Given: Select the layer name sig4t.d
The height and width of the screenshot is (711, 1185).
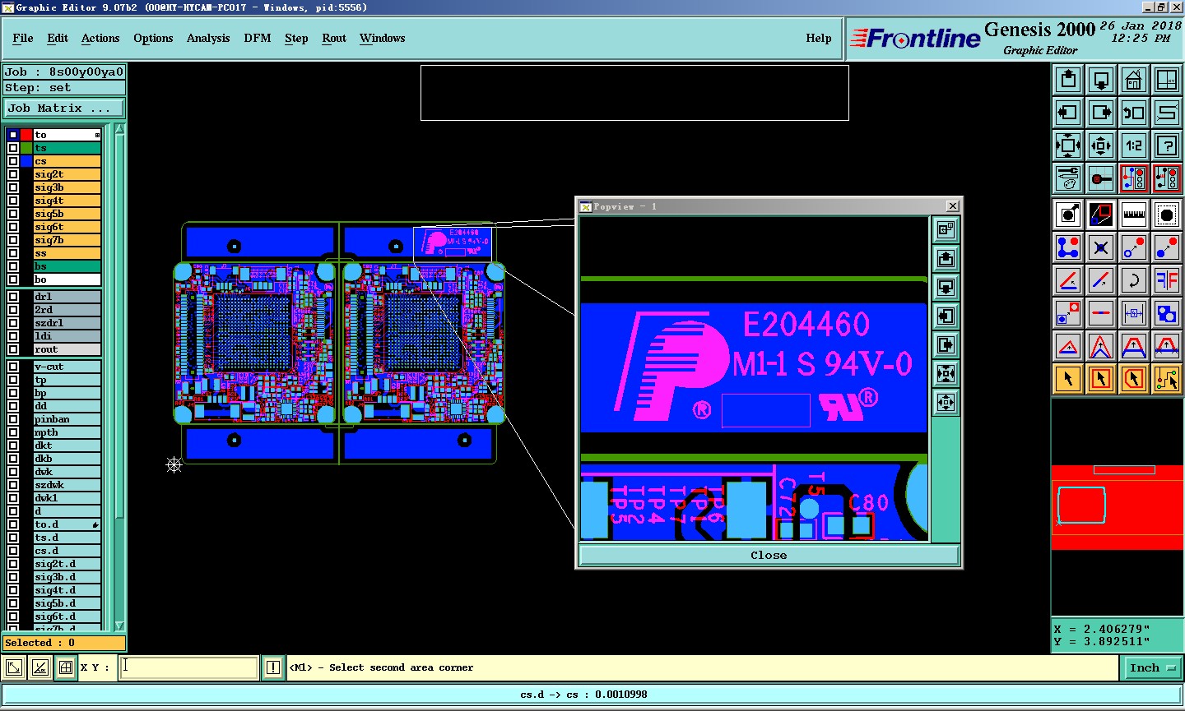Looking at the screenshot, I should 67,590.
